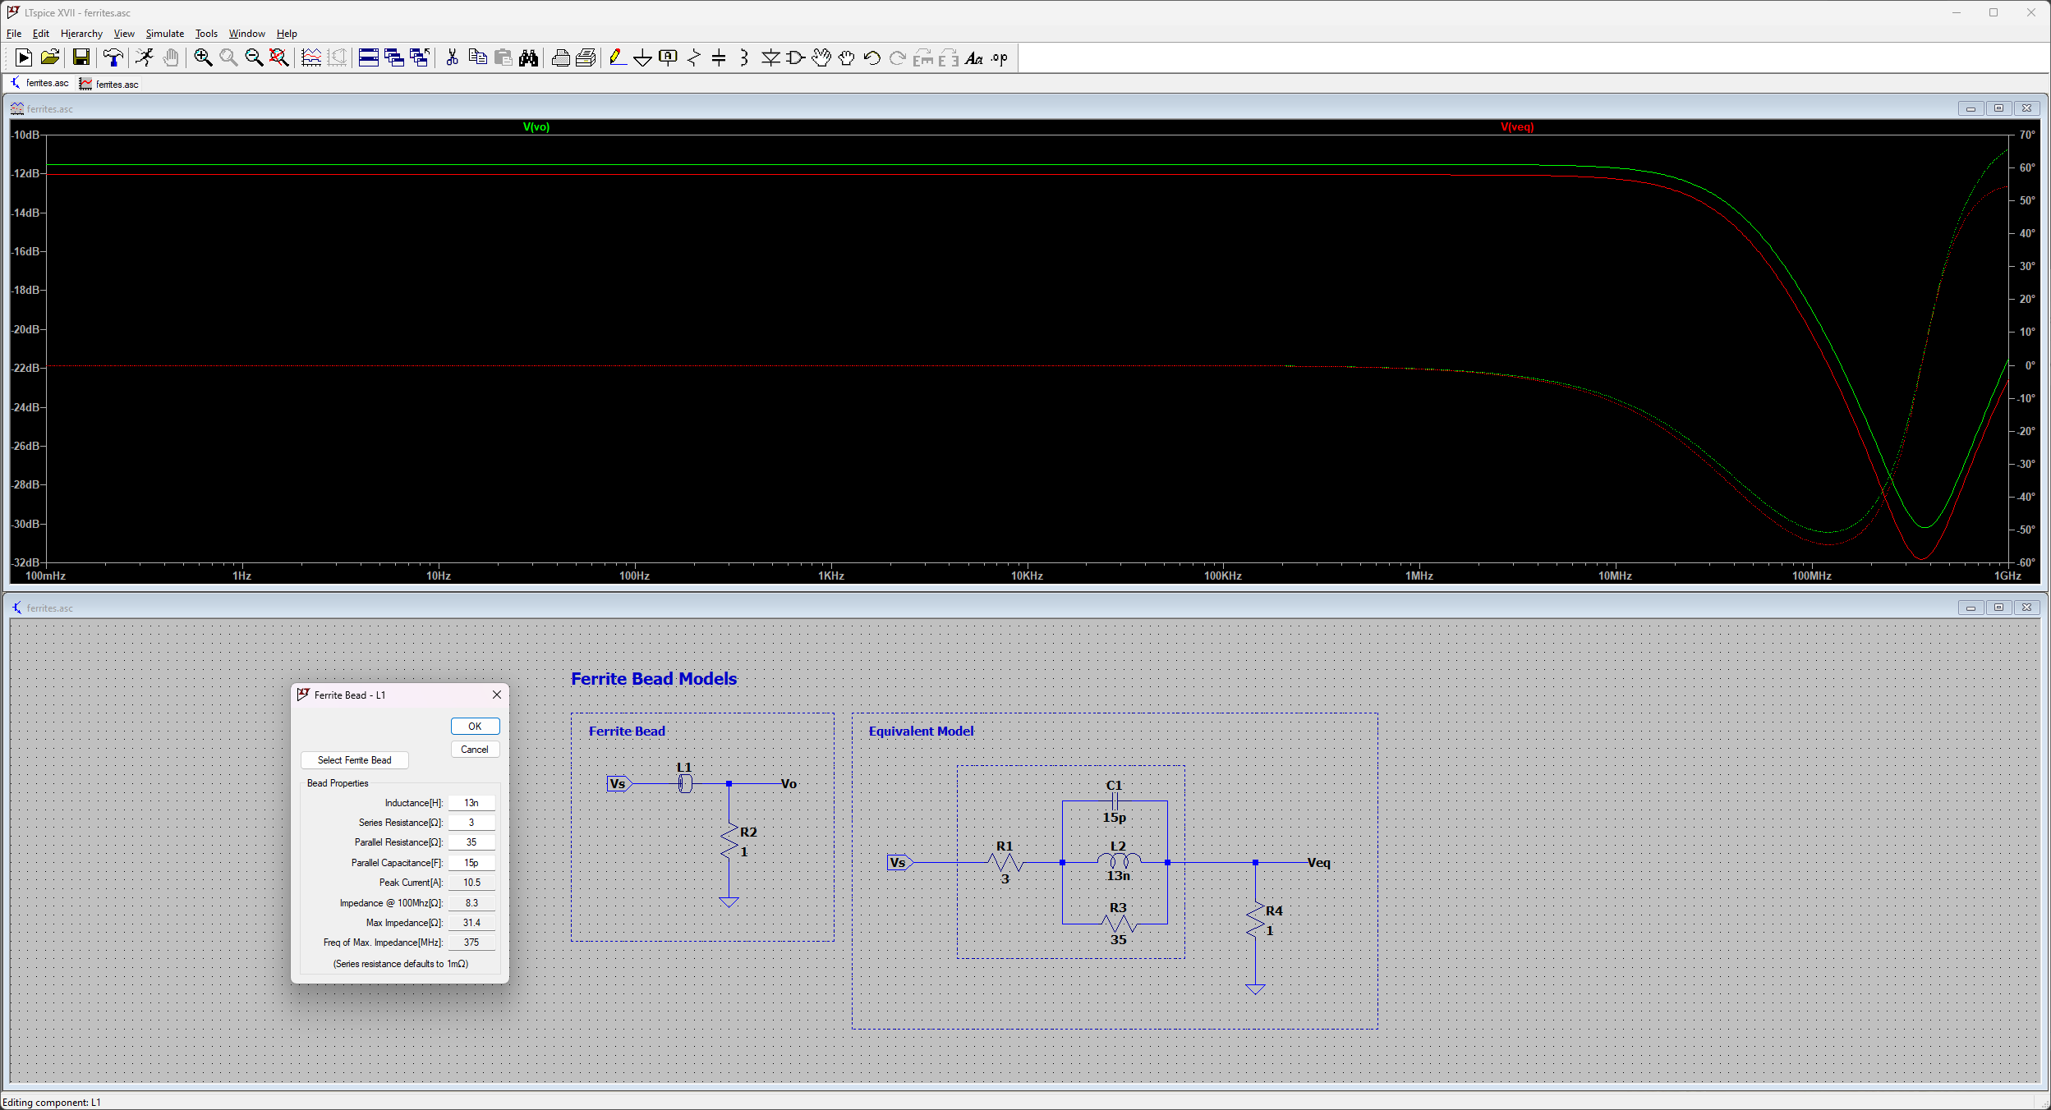
Task: Open the Window menu
Action: point(247,34)
